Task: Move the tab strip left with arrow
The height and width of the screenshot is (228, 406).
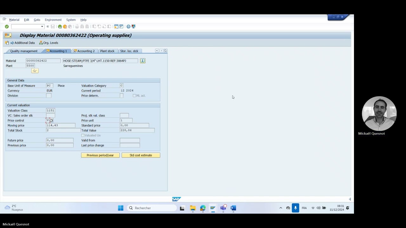Action: coord(157,51)
